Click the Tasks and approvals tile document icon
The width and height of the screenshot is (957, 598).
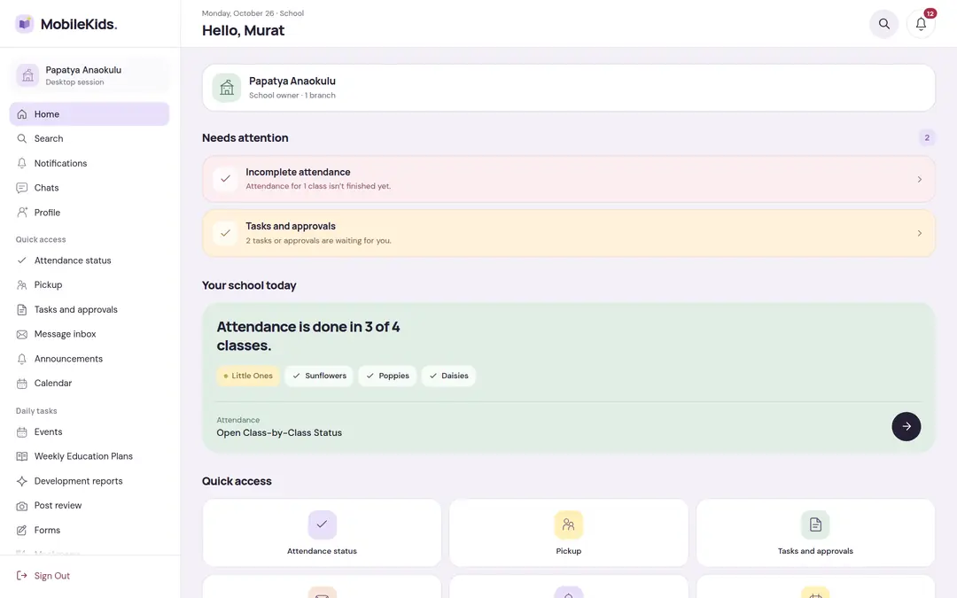tap(815, 524)
